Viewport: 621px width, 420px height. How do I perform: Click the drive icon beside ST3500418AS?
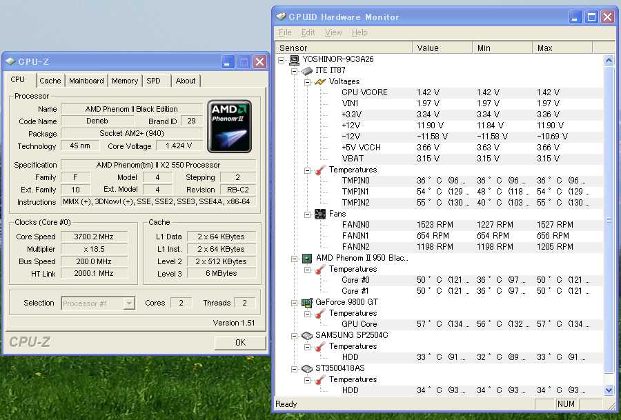pos(307,369)
